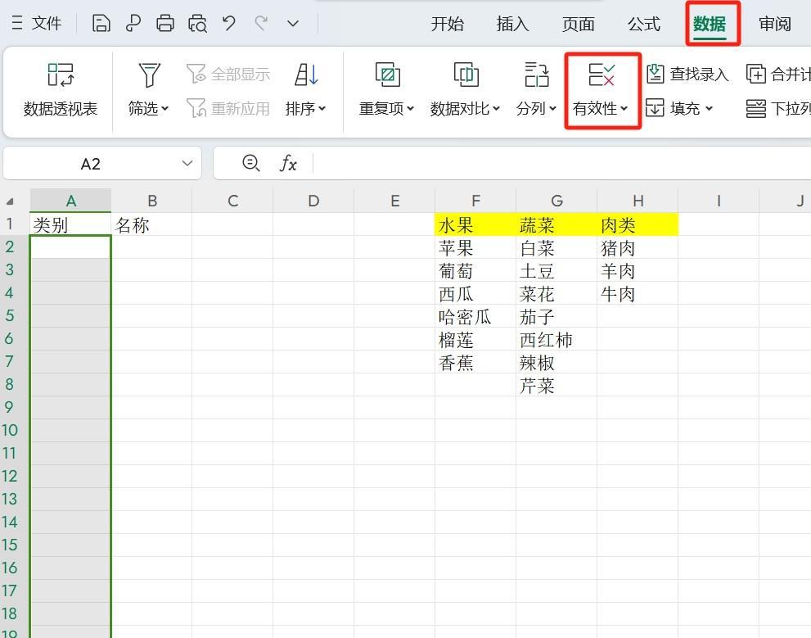
Task: Click the cell containing 榴莲
Action: (x=475, y=339)
